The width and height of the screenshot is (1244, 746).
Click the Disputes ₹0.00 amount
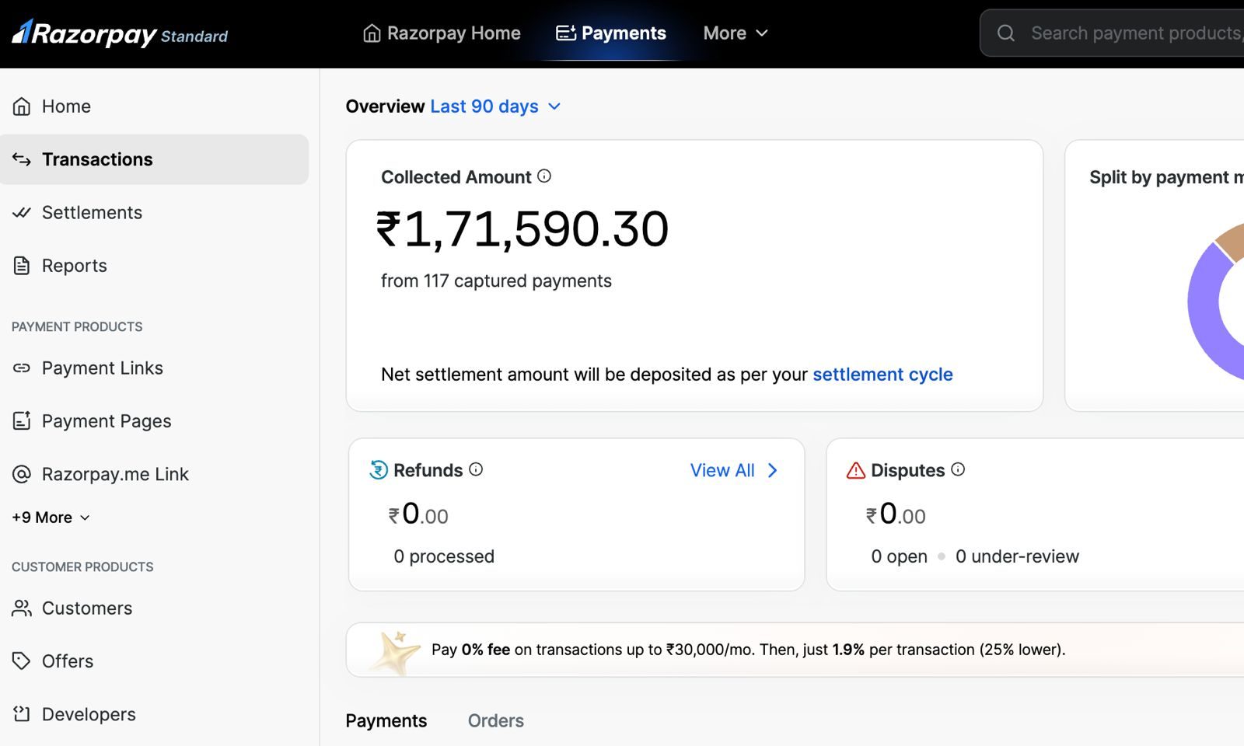(896, 514)
